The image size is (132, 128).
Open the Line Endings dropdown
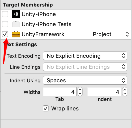85,67
